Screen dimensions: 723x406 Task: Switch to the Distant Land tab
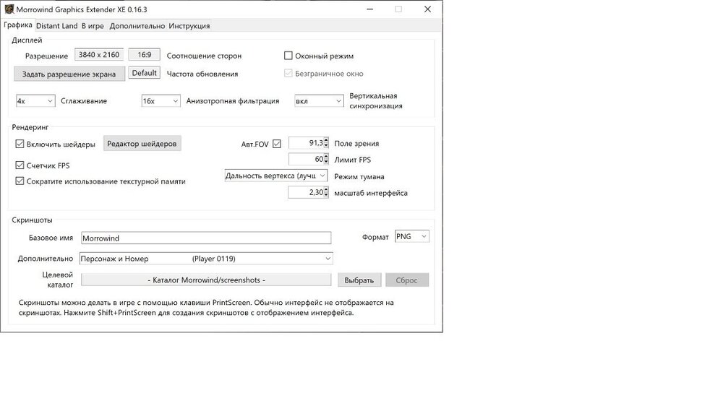(56, 26)
